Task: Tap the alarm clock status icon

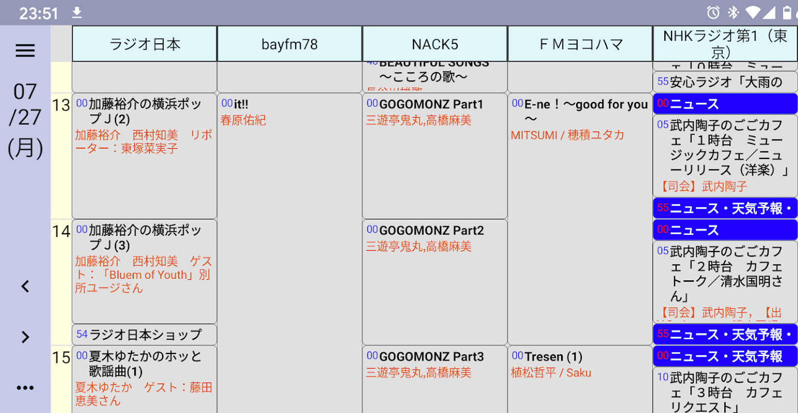Action: coord(713,12)
